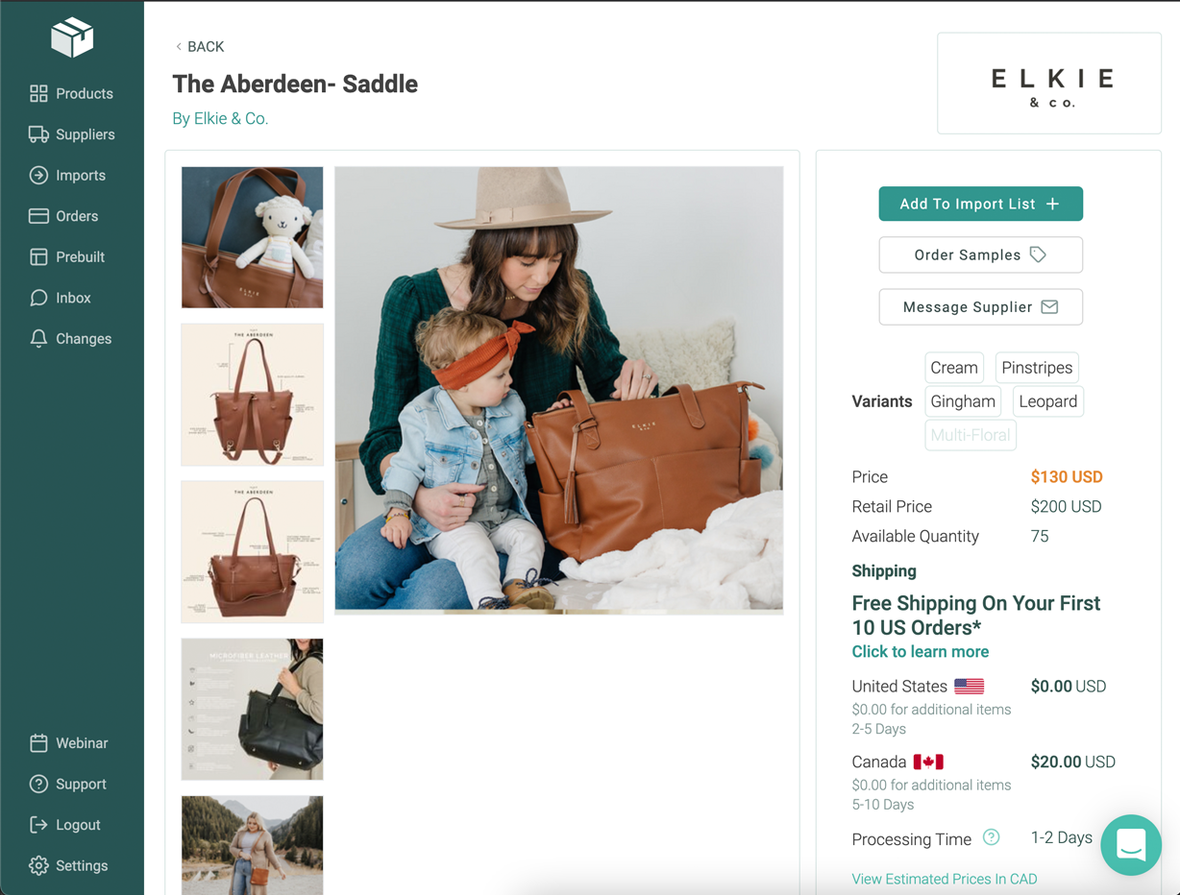Select the Cream variant
This screenshot has width=1180, height=895.
[954, 368]
